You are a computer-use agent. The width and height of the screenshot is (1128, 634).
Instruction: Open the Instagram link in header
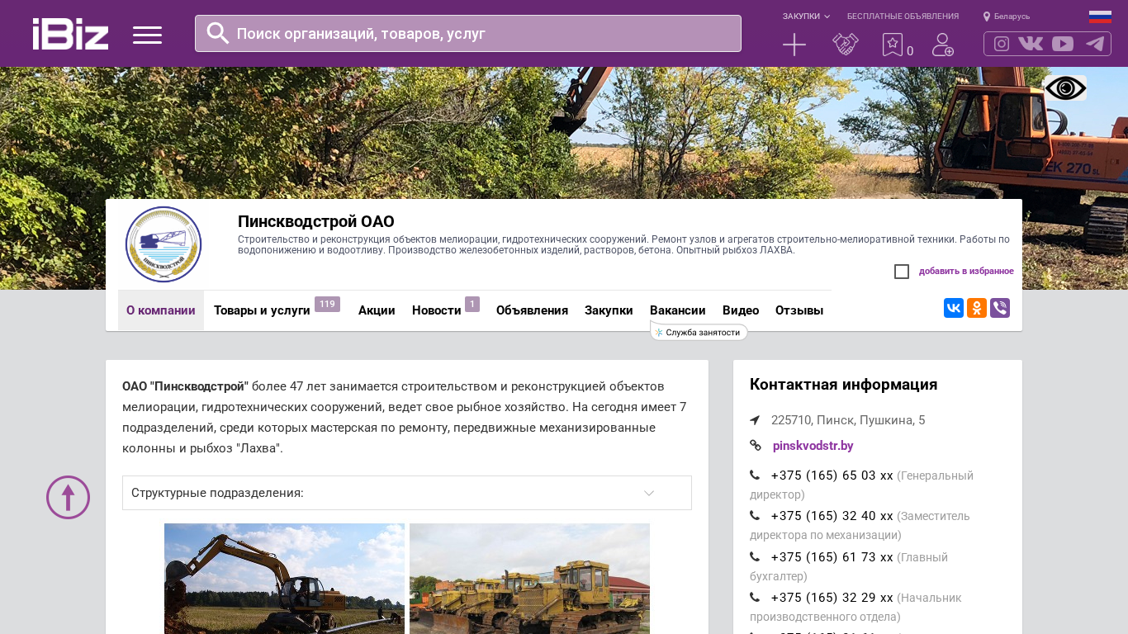pyautogui.click(x=1001, y=44)
